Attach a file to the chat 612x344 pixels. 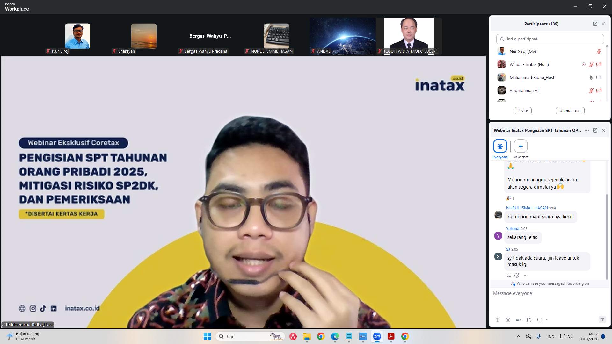(x=529, y=320)
